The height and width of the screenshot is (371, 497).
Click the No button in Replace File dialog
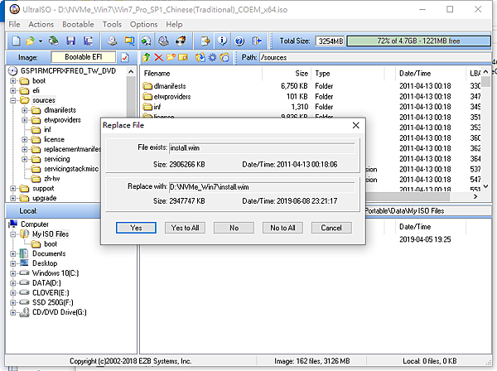tap(234, 228)
